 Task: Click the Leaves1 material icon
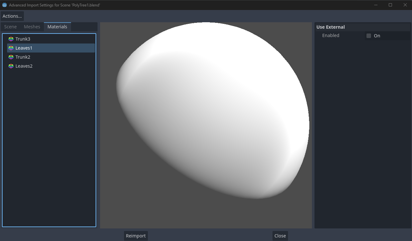point(11,48)
